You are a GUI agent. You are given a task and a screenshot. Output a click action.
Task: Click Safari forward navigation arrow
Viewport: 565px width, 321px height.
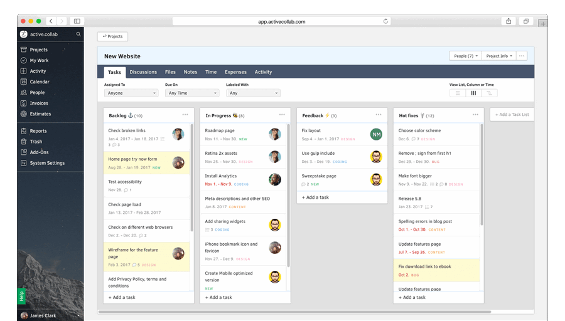[x=62, y=21]
